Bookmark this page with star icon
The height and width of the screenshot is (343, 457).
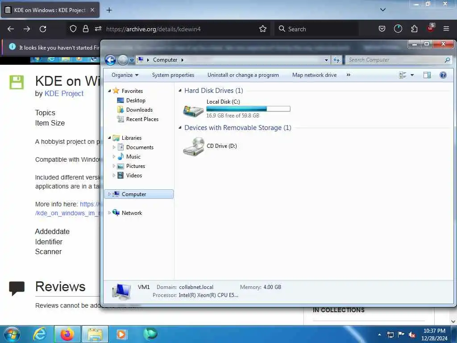(x=262, y=29)
